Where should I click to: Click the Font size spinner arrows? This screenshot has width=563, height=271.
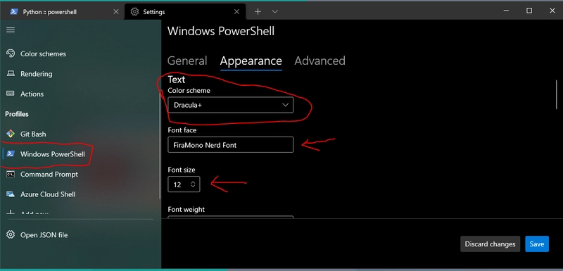[x=193, y=184]
